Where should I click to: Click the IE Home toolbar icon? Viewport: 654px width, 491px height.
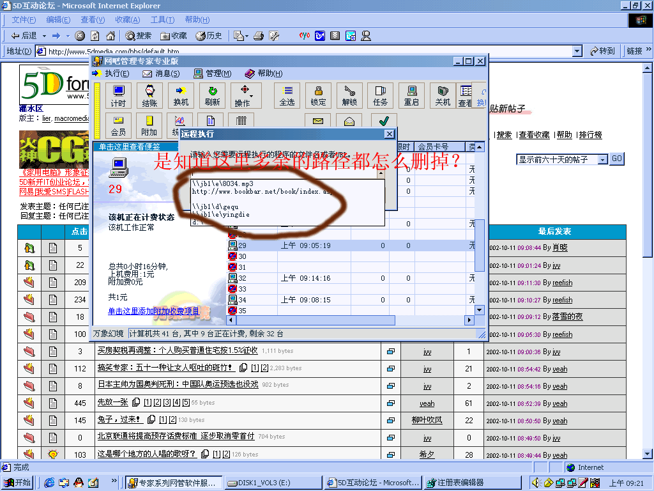[110, 36]
